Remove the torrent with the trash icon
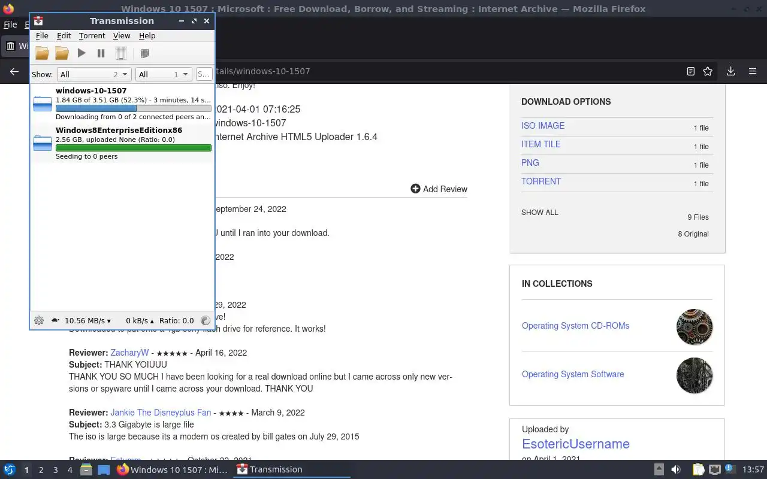The height and width of the screenshot is (479, 767). pos(121,53)
